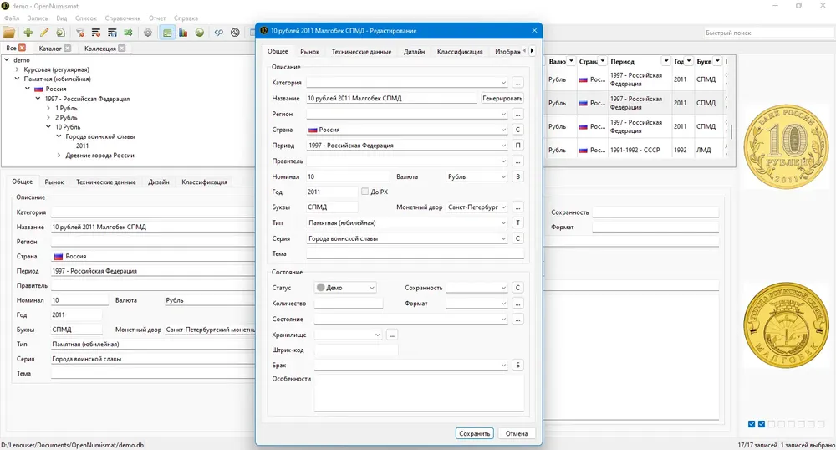Click the clear-sorting lines icon with red mark
The image size is (836, 450).
[x=96, y=33]
